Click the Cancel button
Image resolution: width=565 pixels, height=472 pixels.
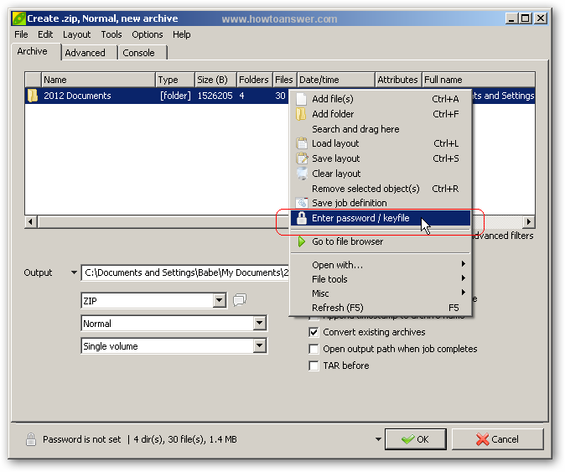tap(497, 439)
